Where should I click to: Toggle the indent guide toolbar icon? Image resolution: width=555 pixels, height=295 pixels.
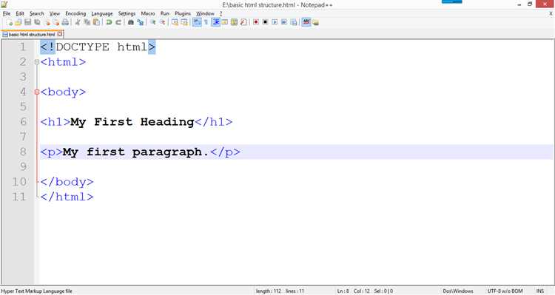(215, 22)
